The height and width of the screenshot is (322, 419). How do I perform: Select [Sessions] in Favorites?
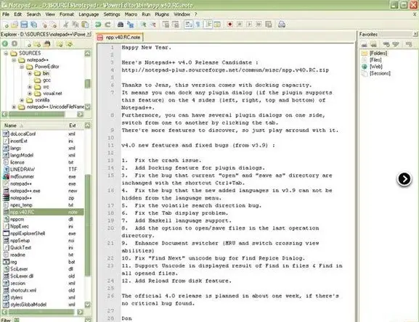point(380,73)
